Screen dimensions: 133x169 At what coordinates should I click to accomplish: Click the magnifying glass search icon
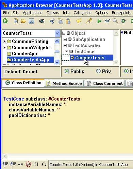coord(115,21)
